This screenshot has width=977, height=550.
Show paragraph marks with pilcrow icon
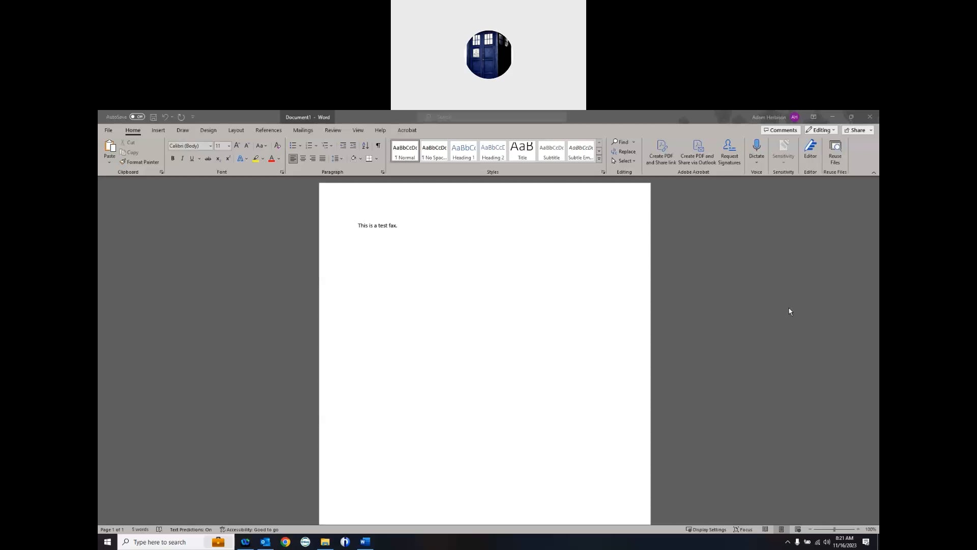(378, 146)
